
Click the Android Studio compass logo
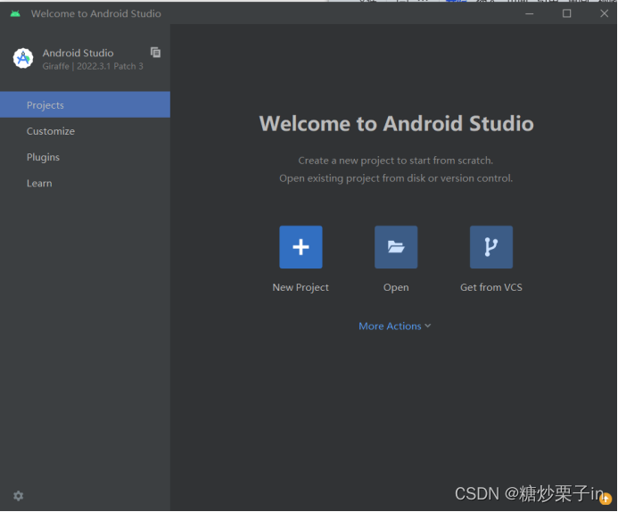(23, 58)
